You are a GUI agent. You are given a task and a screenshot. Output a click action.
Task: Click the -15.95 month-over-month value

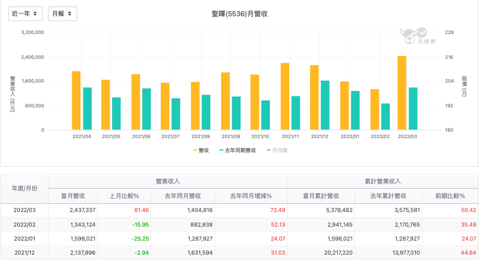[141, 224]
